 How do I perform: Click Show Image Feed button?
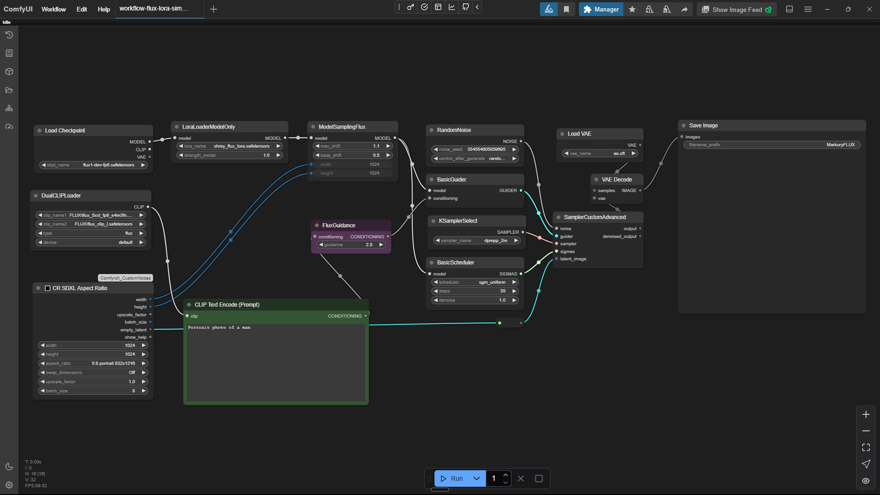coord(737,9)
